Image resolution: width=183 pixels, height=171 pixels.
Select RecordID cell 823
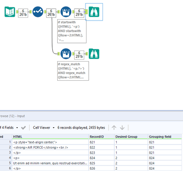pyautogui.click(x=102, y=153)
